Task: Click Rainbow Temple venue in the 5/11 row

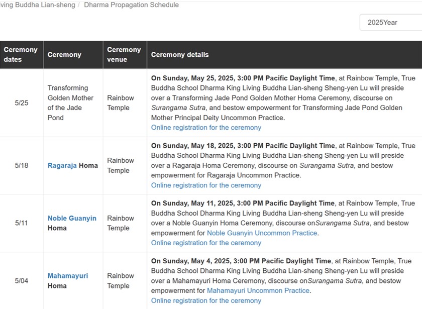Action: 121,223
